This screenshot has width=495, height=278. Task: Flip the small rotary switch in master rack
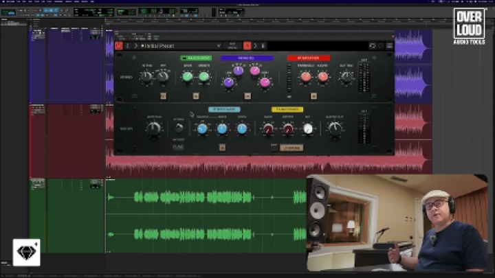pos(179,128)
